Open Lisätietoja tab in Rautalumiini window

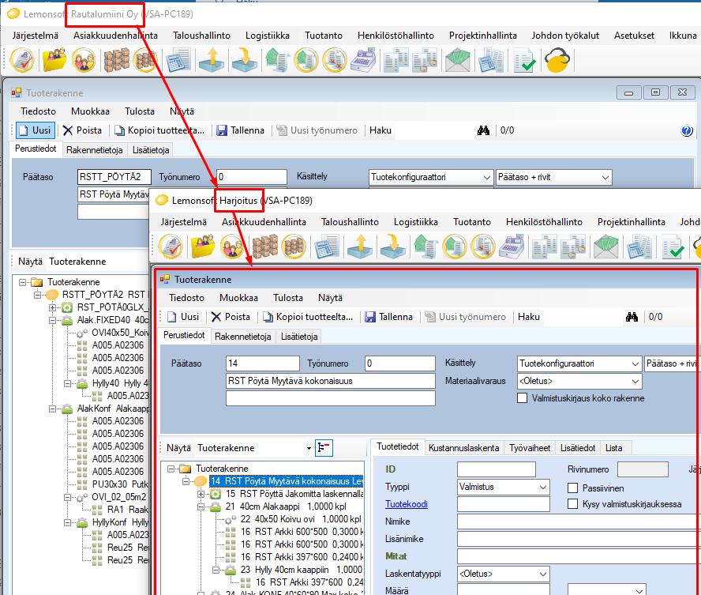point(151,150)
